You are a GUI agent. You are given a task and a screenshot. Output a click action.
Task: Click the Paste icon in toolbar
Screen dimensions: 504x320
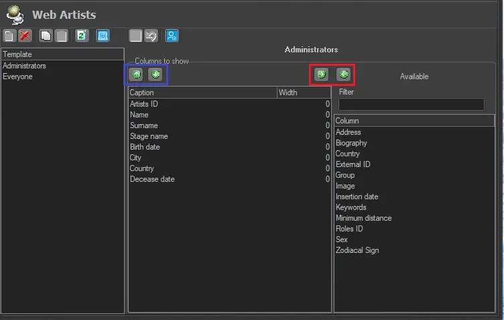tap(60, 36)
